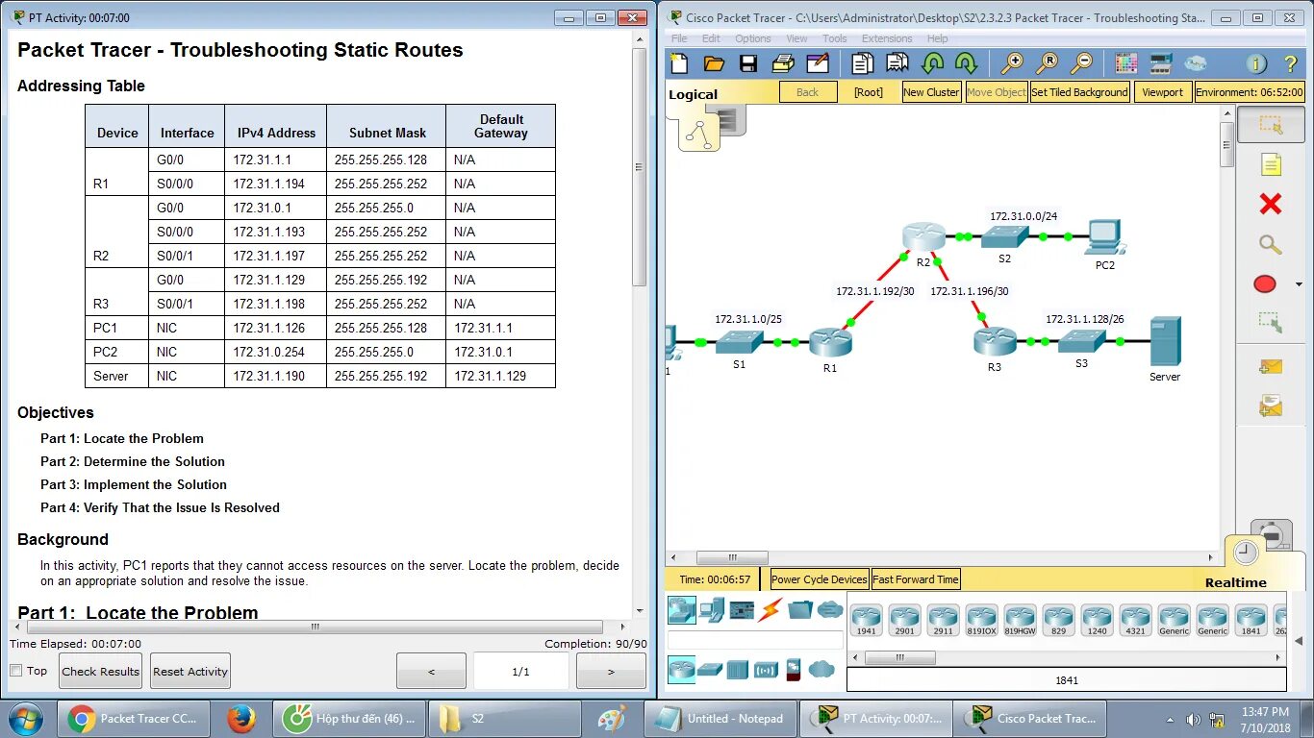Select the Connections lightning bolt category
This screenshot has height=738, width=1314.
(x=771, y=608)
